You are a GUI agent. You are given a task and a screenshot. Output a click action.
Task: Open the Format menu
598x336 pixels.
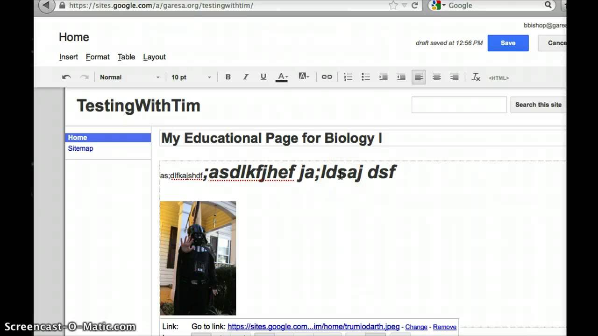click(x=98, y=57)
